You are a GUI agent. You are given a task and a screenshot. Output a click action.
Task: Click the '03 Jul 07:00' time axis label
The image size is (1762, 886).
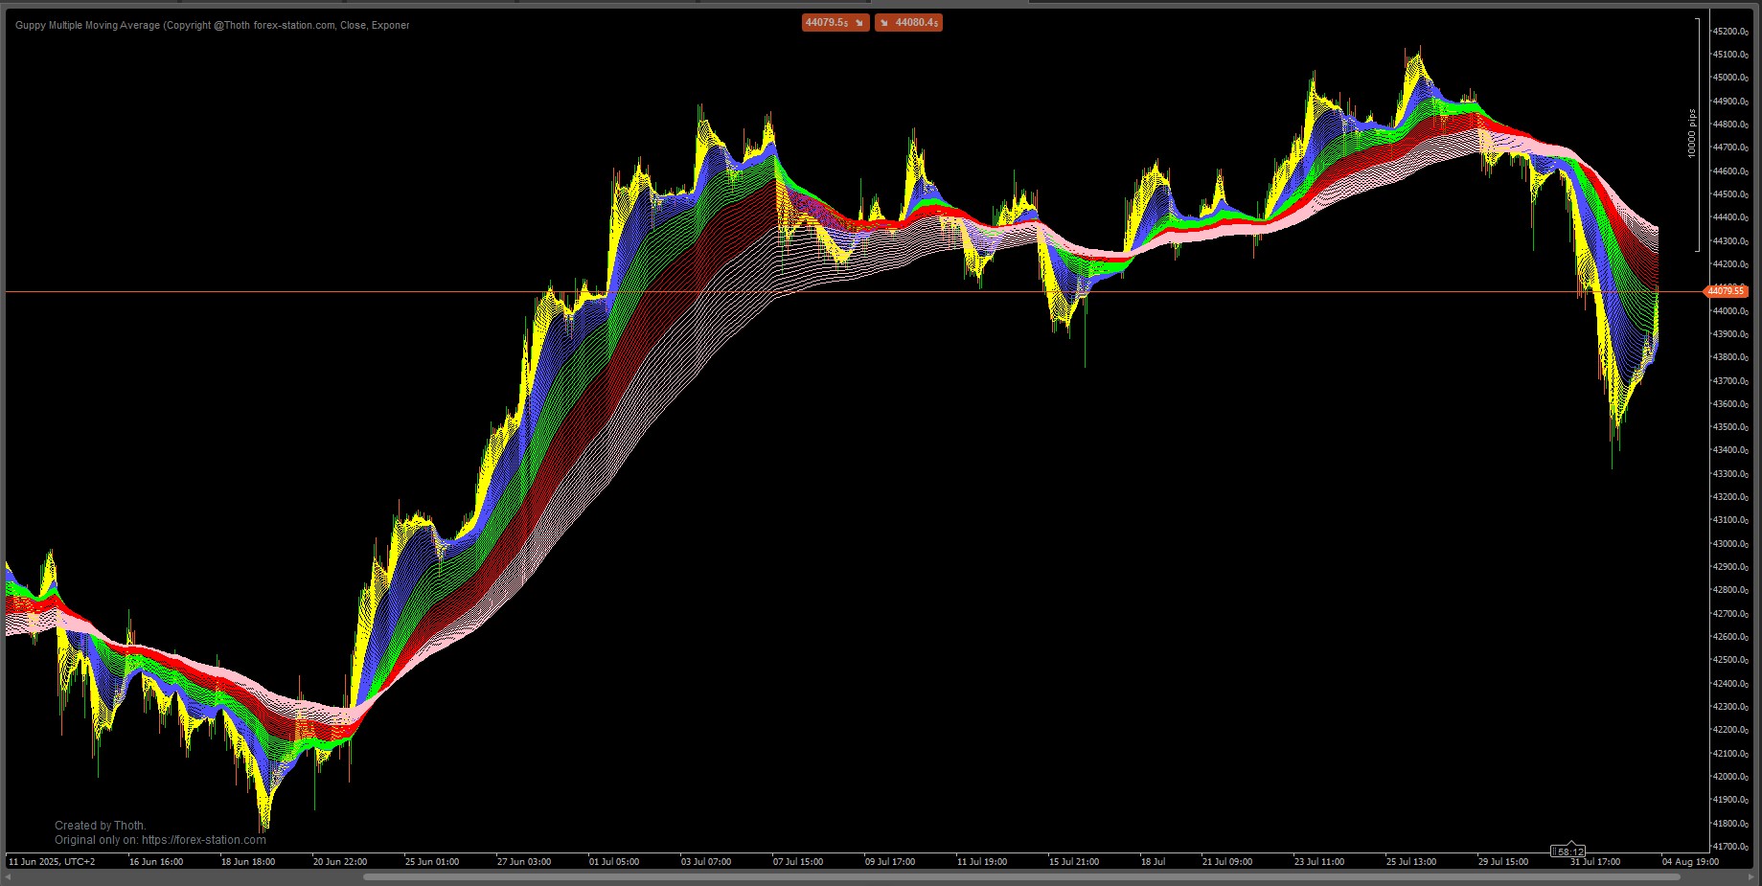pyautogui.click(x=706, y=862)
